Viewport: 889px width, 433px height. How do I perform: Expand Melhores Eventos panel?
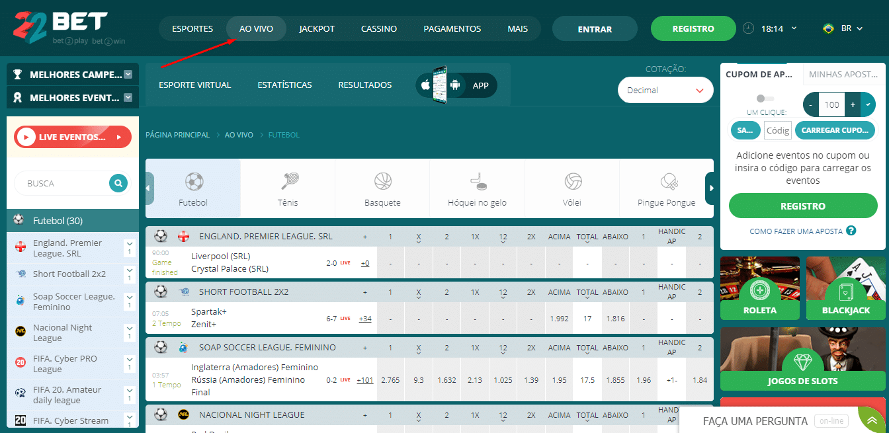pos(128,98)
